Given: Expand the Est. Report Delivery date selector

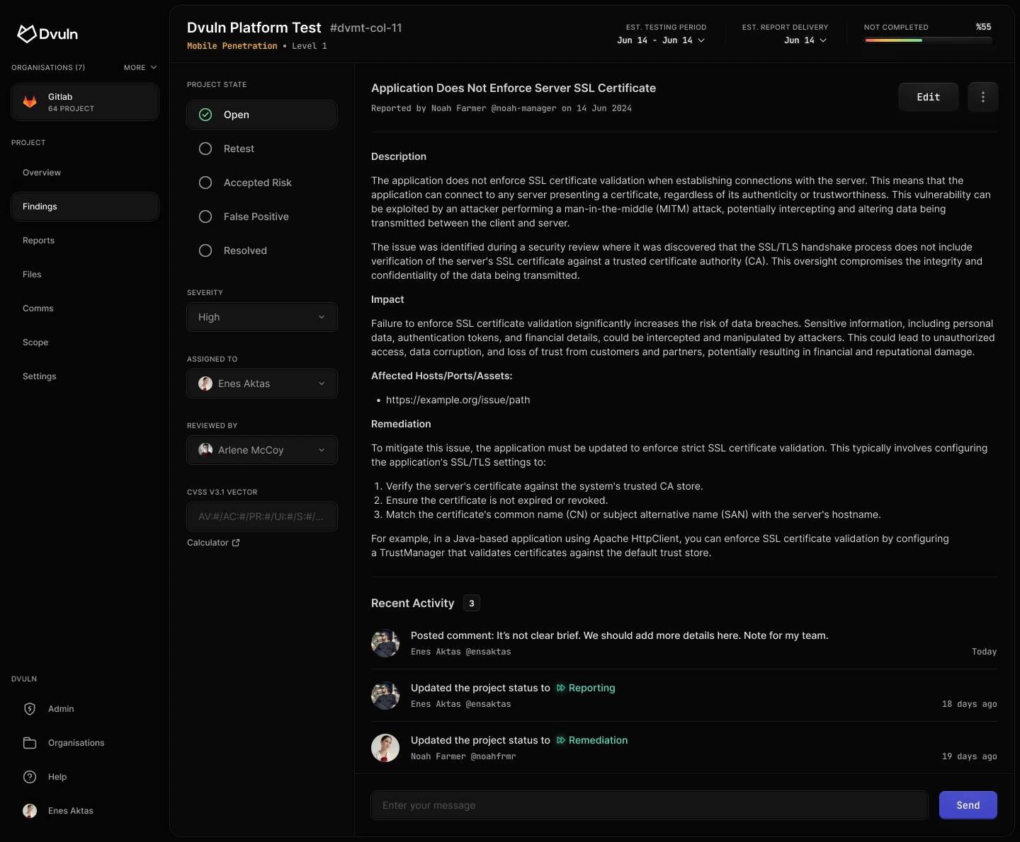Looking at the screenshot, I should [805, 40].
